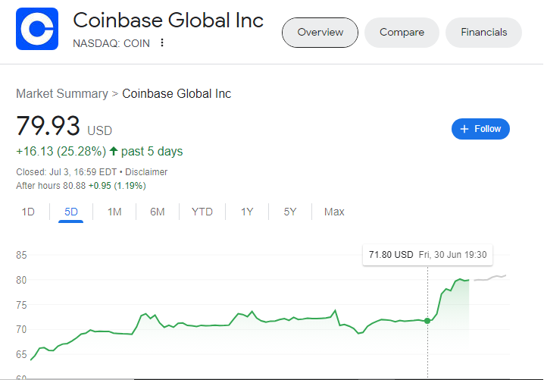Click the Market Summary breadcrumb link
This screenshot has height=380, width=544.
(62, 94)
